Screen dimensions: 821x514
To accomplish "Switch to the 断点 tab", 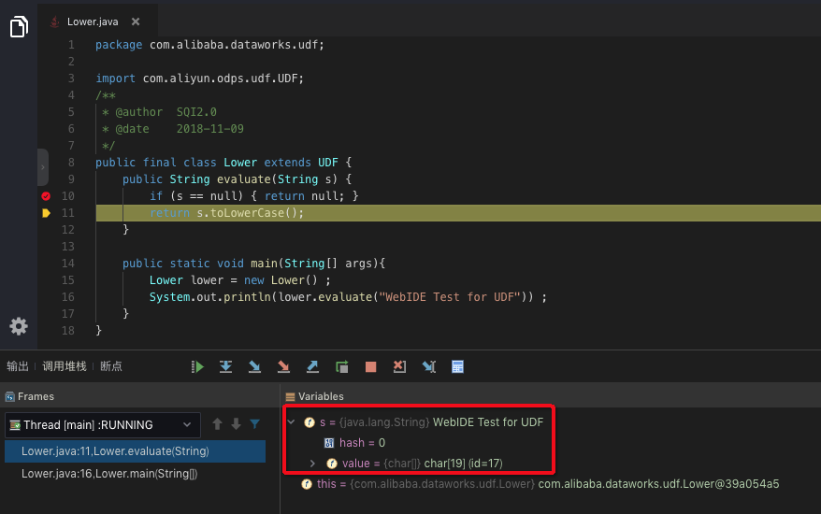I will tap(111, 366).
